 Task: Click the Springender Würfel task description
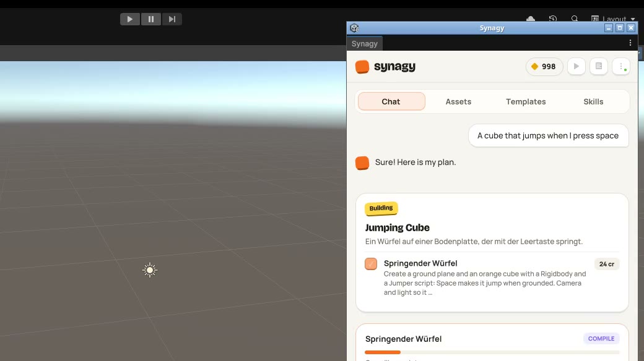(x=485, y=283)
